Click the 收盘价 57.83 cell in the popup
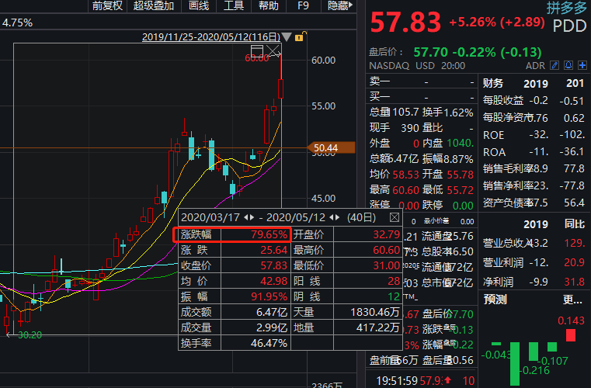591x388 pixels. pos(234,265)
